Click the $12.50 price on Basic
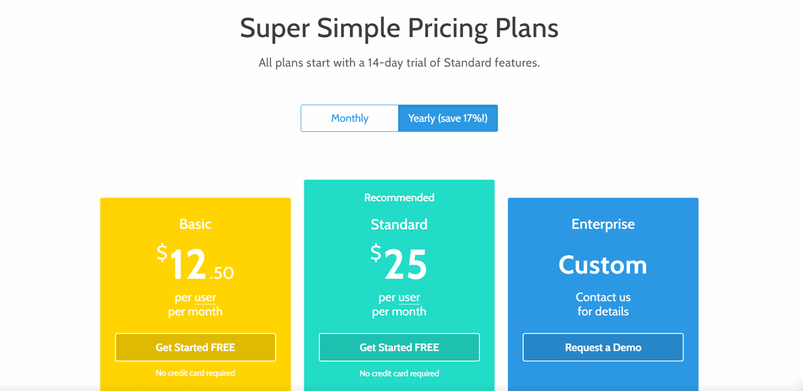Viewport: 803px width, 391px height. (x=195, y=264)
